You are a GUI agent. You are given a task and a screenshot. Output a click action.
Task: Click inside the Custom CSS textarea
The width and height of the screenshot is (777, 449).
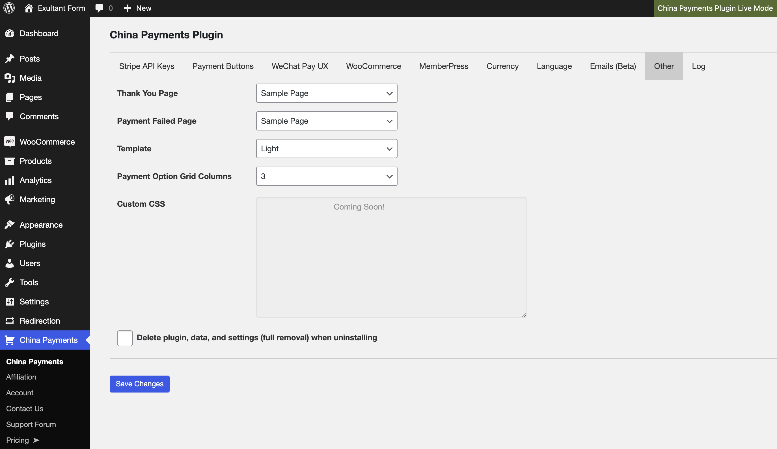[x=391, y=258]
